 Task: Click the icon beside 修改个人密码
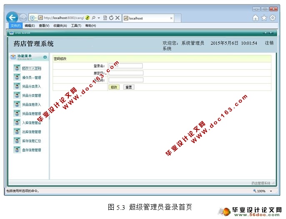(17, 68)
